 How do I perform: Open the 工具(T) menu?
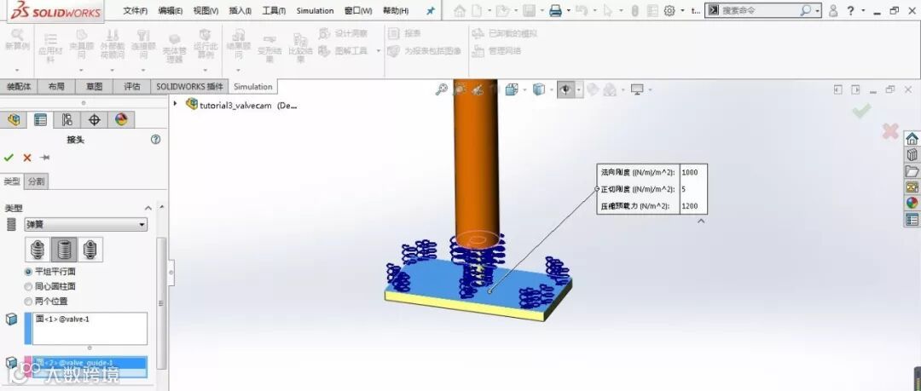[x=274, y=10]
